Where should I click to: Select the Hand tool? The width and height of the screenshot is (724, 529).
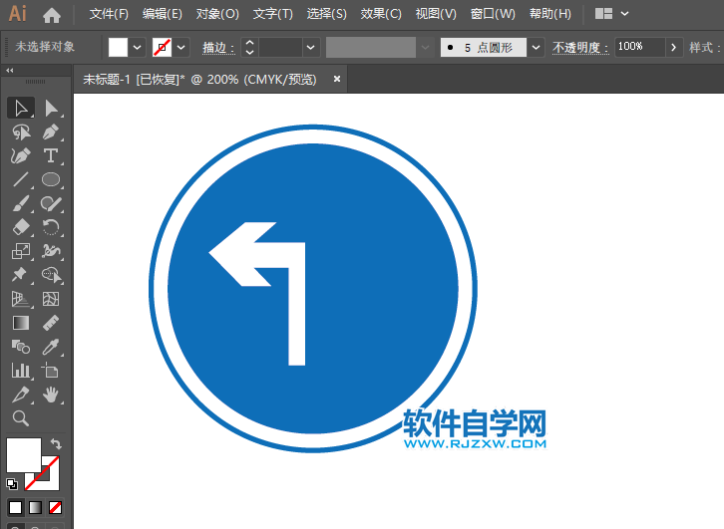tap(51, 396)
